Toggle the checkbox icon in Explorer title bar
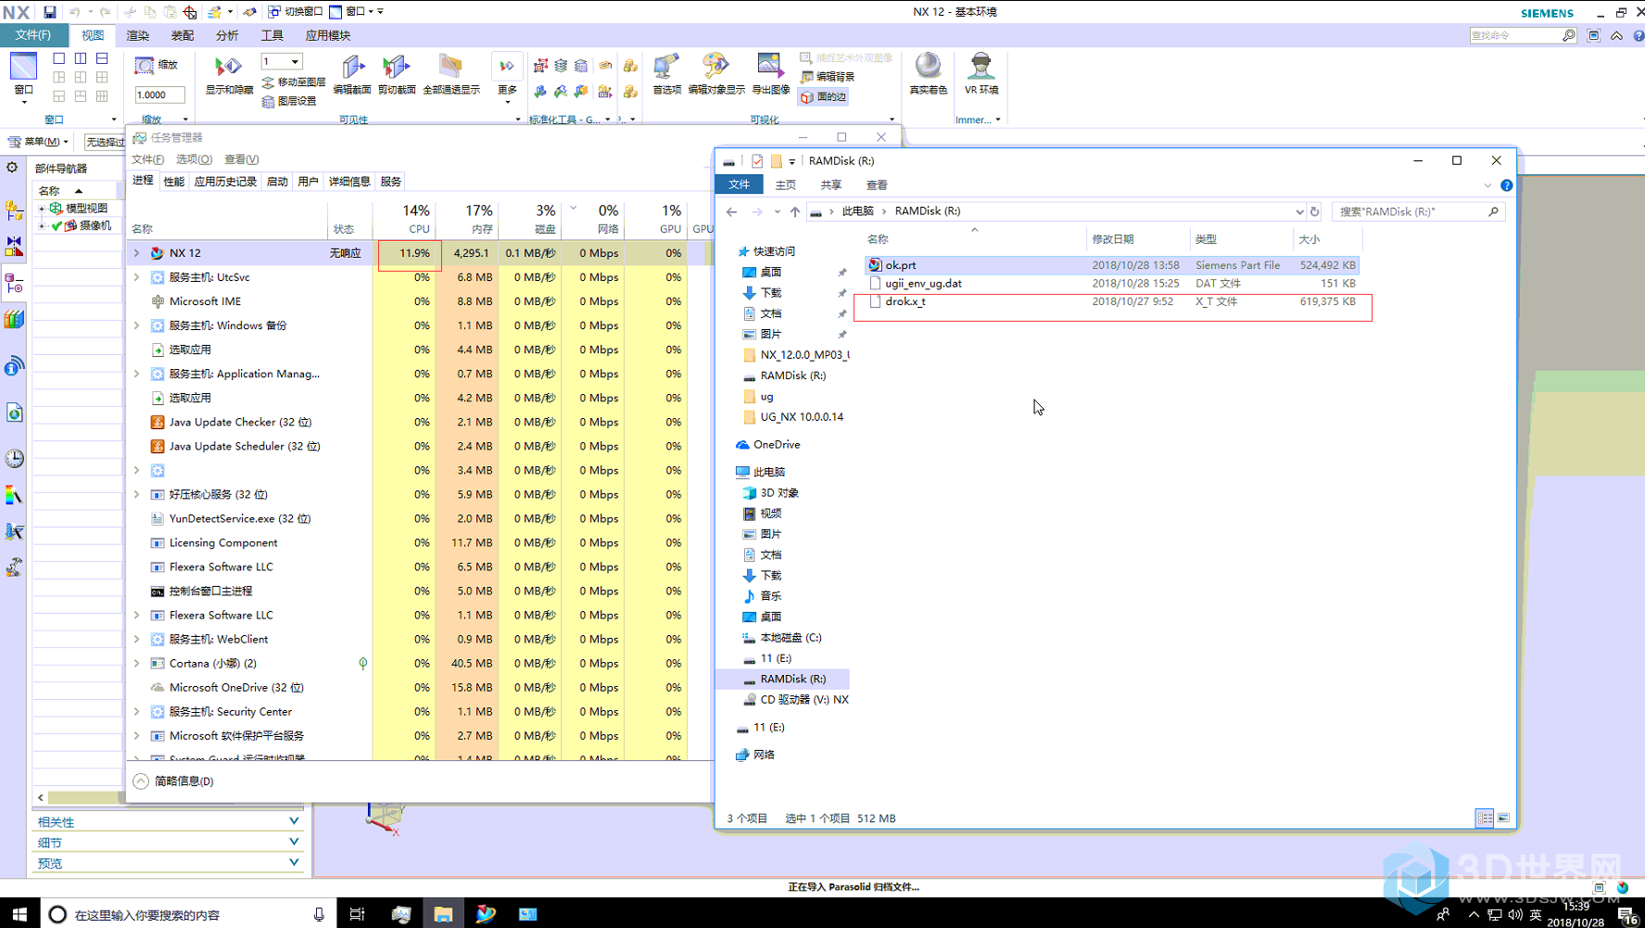Screen dimensions: 1645x928 [757, 160]
